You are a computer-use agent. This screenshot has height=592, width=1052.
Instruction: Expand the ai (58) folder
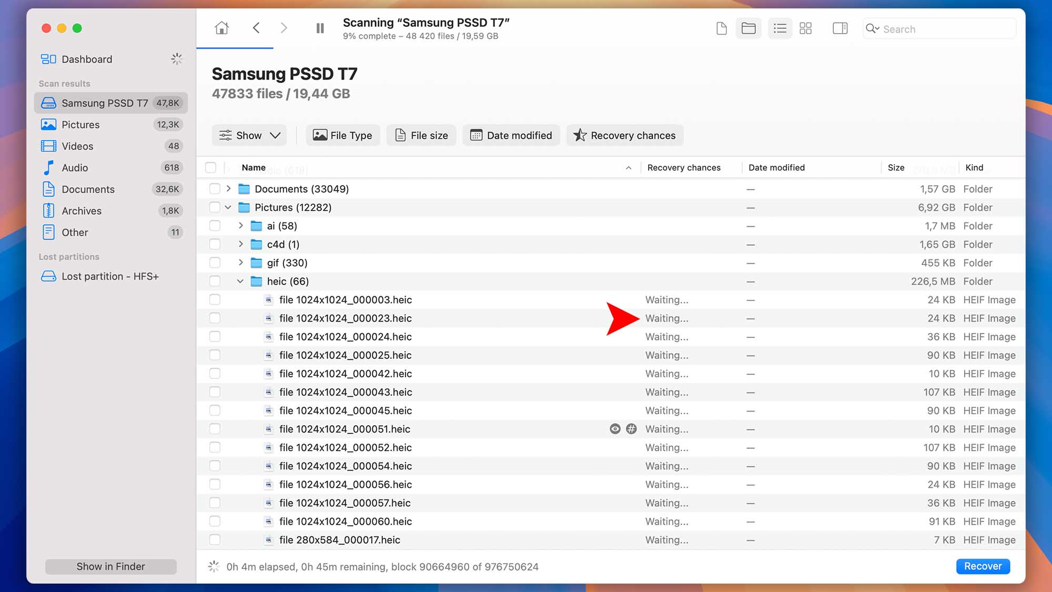click(240, 226)
